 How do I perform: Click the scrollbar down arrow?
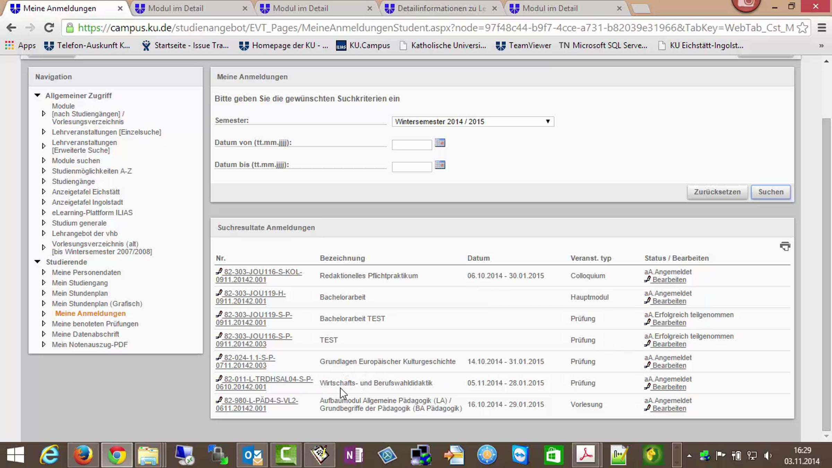(x=826, y=436)
